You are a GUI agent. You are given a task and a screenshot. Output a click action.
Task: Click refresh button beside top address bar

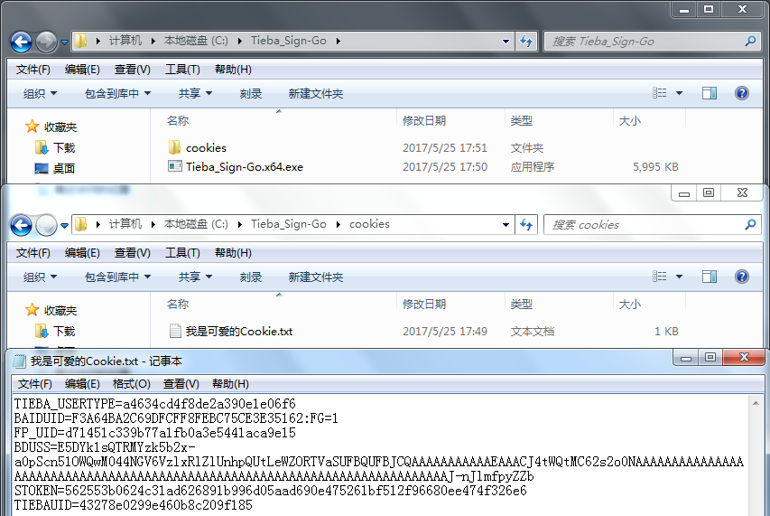[x=526, y=42]
